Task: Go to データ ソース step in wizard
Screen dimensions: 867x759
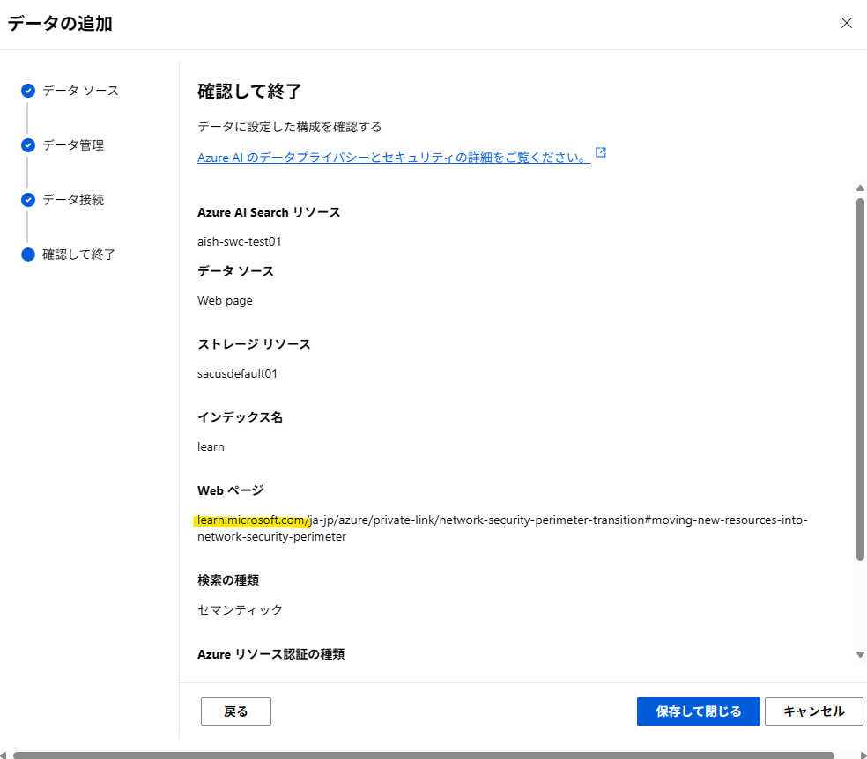Action: click(x=81, y=91)
